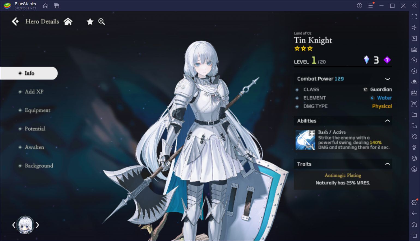Toggle fullscreen mode in sidebar
This screenshot has width=420, height=241.
(x=414, y=17)
